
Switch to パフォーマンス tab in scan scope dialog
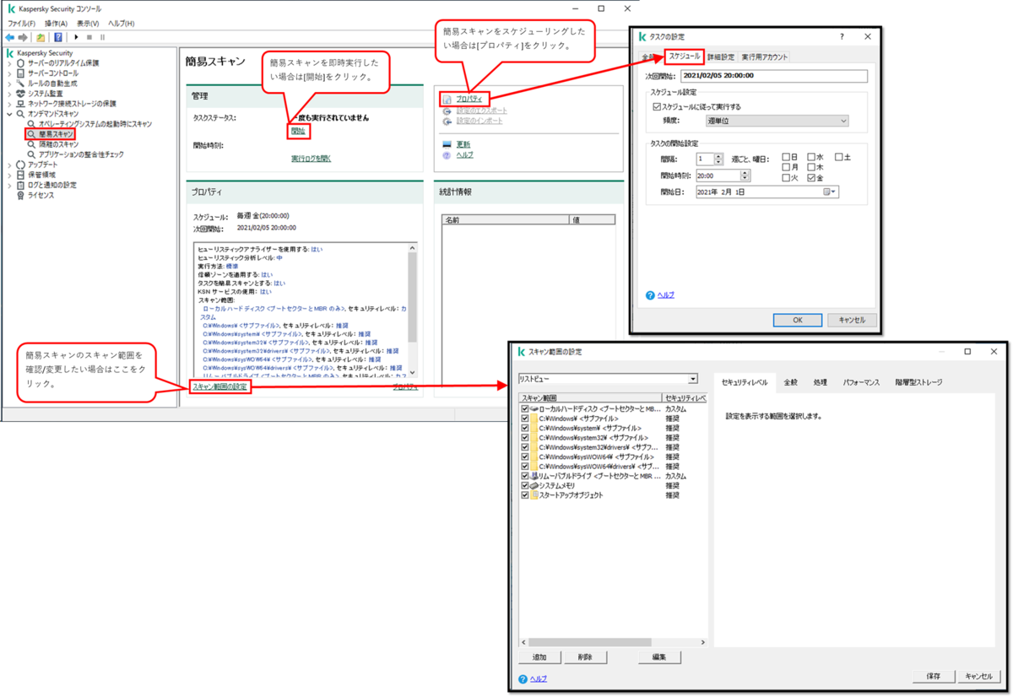coord(861,382)
